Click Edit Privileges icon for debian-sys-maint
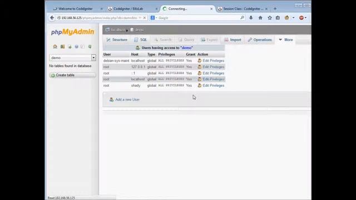This screenshot has width=356, height=200. click(x=200, y=61)
